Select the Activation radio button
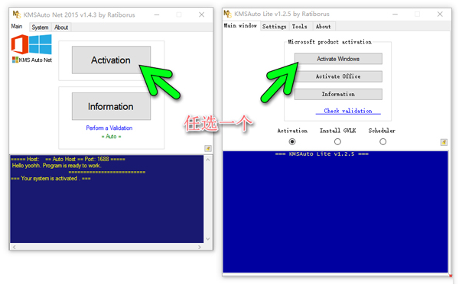This screenshot has width=459, height=288. click(x=292, y=141)
